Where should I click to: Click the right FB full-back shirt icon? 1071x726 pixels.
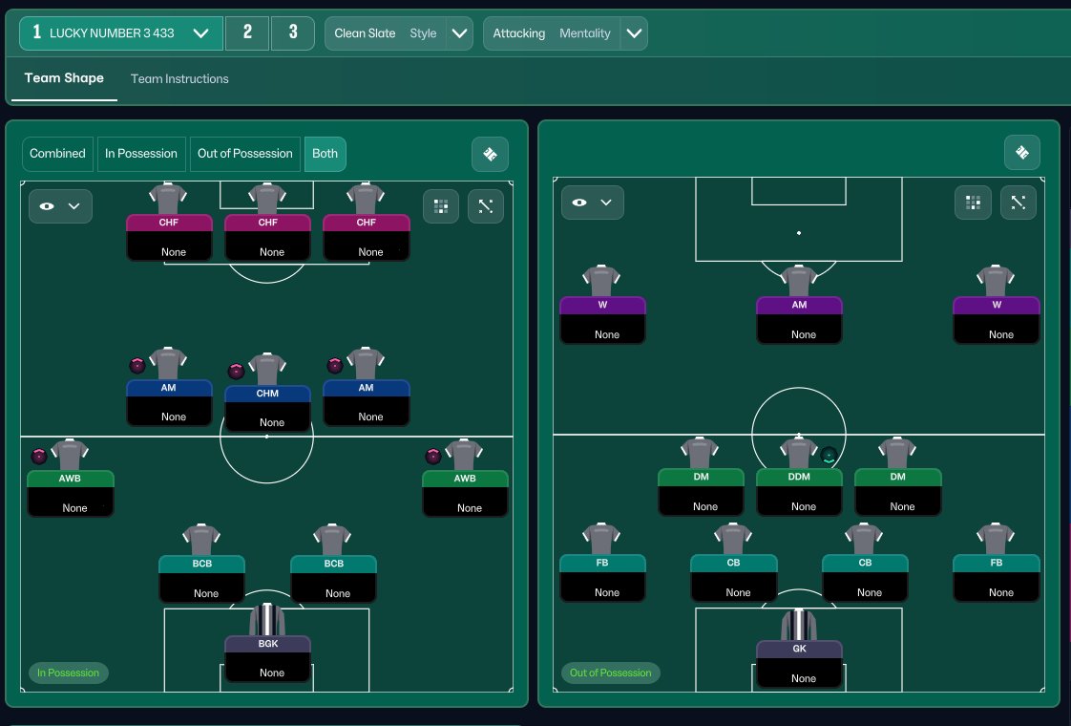tap(996, 539)
